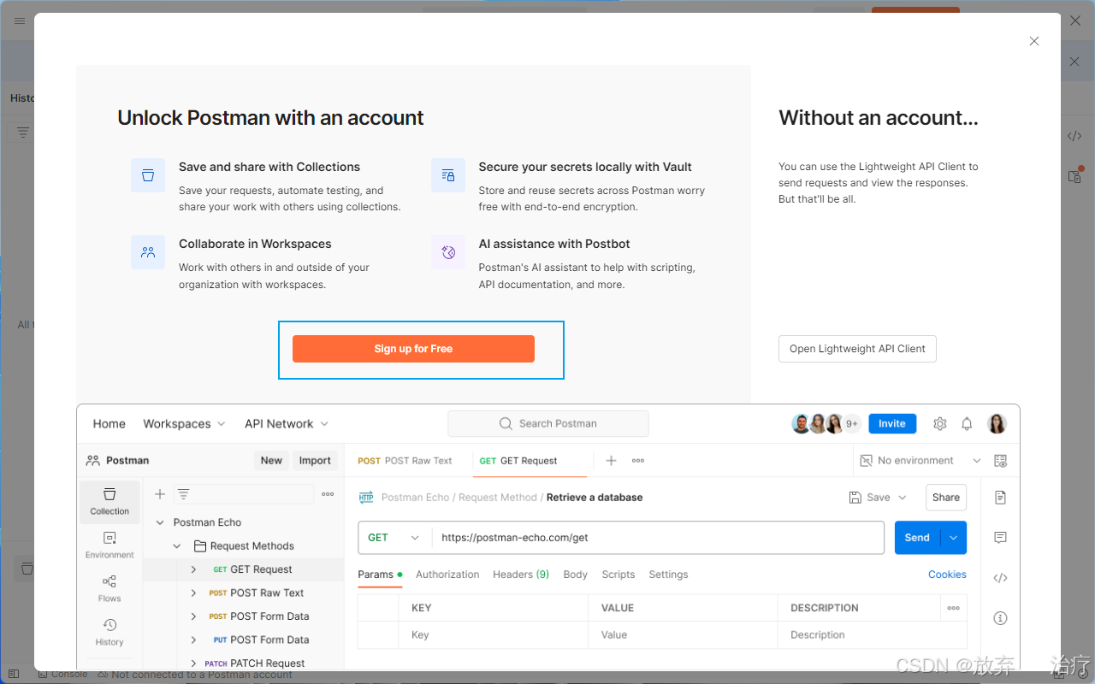Add a new request tab with the plus
Image resolution: width=1095 pixels, height=684 pixels.
pyautogui.click(x=611, y=460)
